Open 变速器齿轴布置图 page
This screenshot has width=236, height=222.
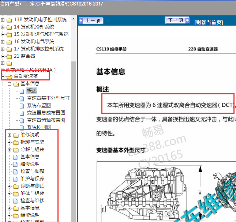[46, 120]
